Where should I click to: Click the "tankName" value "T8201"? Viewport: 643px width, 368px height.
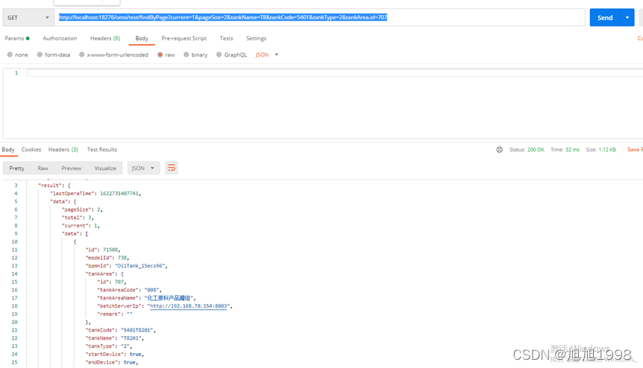pyautogui.click(x=131, y=338)
